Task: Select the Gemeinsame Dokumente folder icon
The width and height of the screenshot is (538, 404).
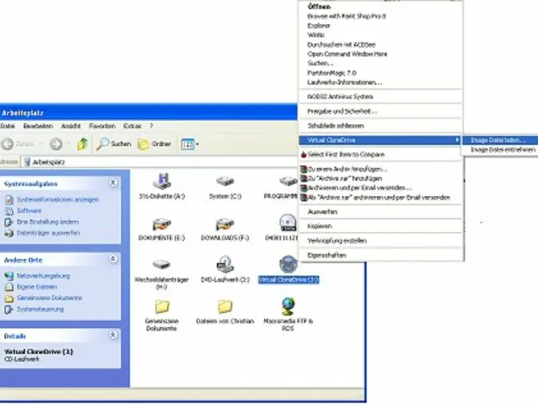Action: [x=162, y=306]
